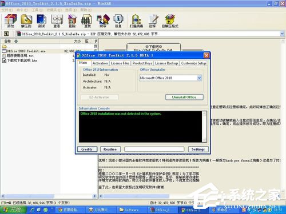Switch to the License Backup tab
The width and height of the screenshot is (286, 214).
(x=166, y=63)
